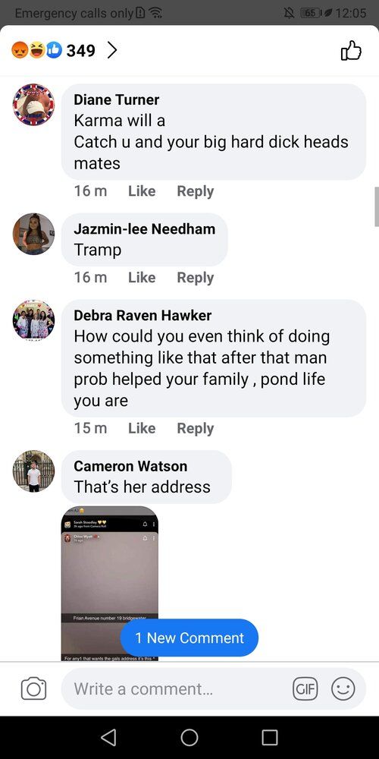This screenshot has height=759, width=379.
Task: Like Debra Raven Hawker's comment
Action: (x=142, y=428)
